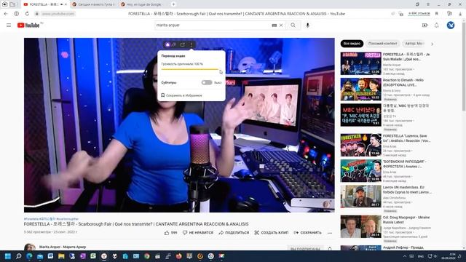Click the ПОДЕЛИТЬСЯ share button
The height and width of the screenshot is (262, 466).
(x=234, y=233)
